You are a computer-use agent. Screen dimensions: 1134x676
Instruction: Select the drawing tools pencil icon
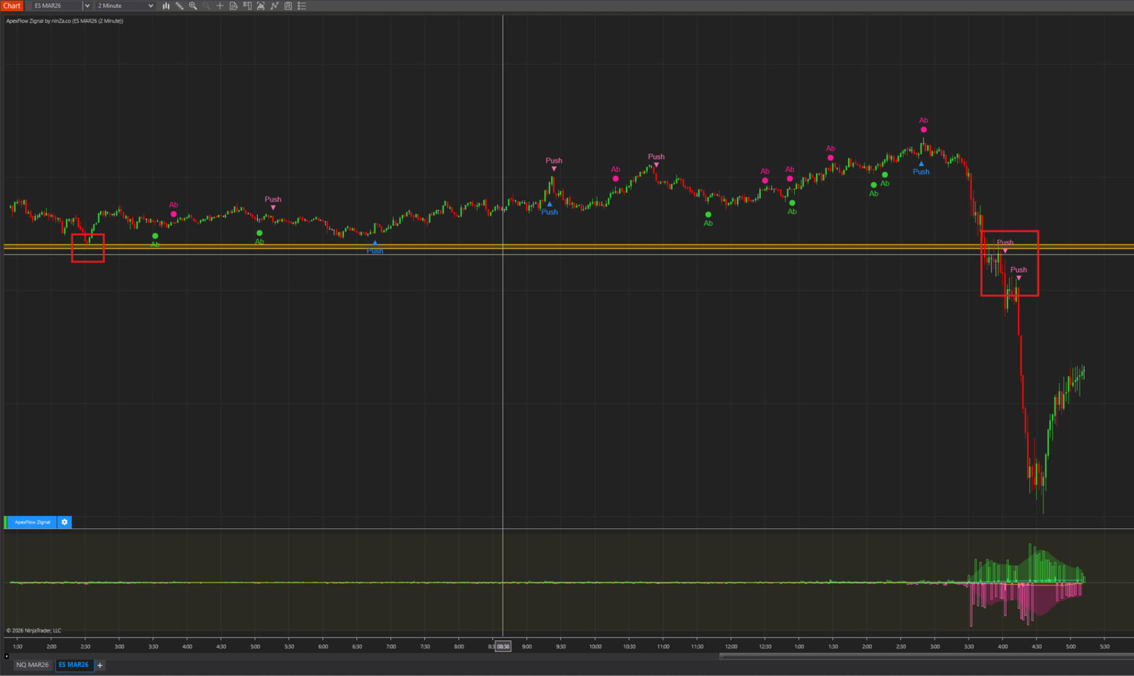pyautogui.click(x=180, y=6)
